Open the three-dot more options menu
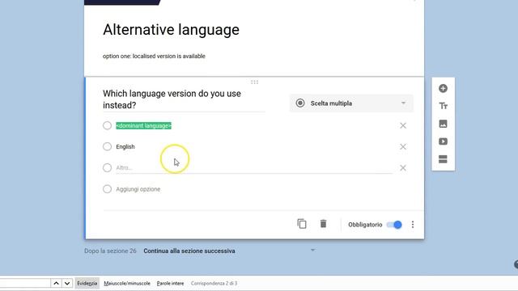The width and height of the screenshot is (518, 291). point(413,225)
